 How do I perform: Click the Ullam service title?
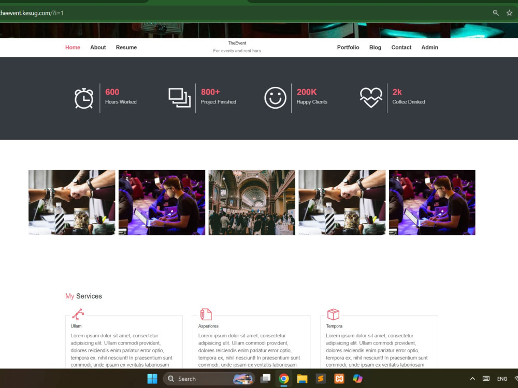pos(76,326)
